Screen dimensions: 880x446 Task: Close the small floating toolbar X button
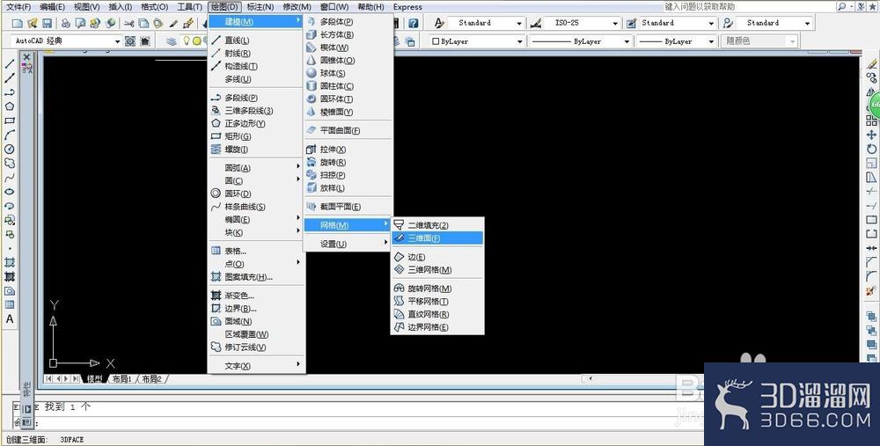26,56
